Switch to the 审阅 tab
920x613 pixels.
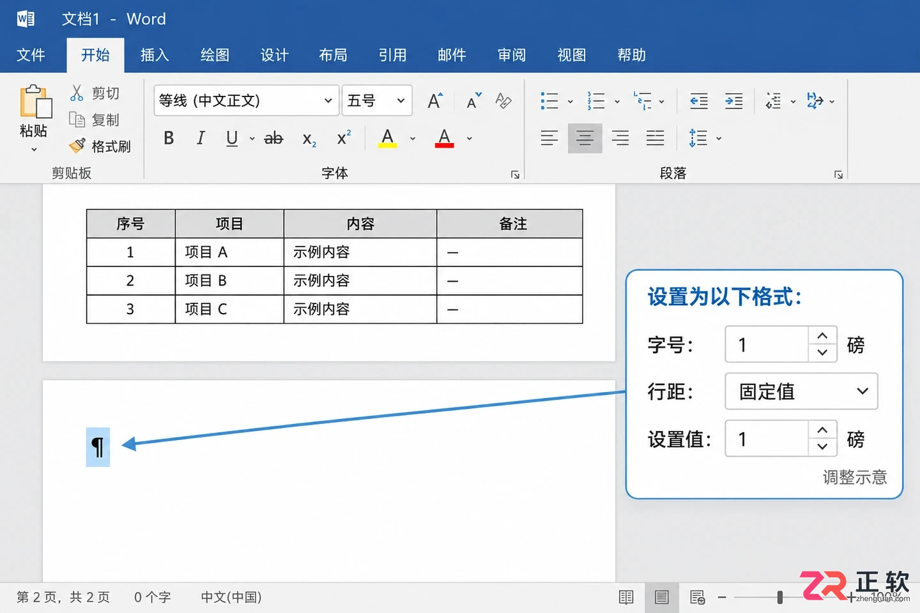[512, 55]
